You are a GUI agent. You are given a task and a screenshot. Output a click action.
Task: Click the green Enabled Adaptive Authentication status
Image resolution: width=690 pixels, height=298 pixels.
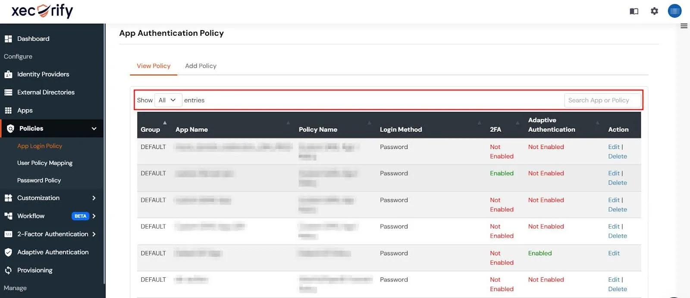(x=540, y=253)
